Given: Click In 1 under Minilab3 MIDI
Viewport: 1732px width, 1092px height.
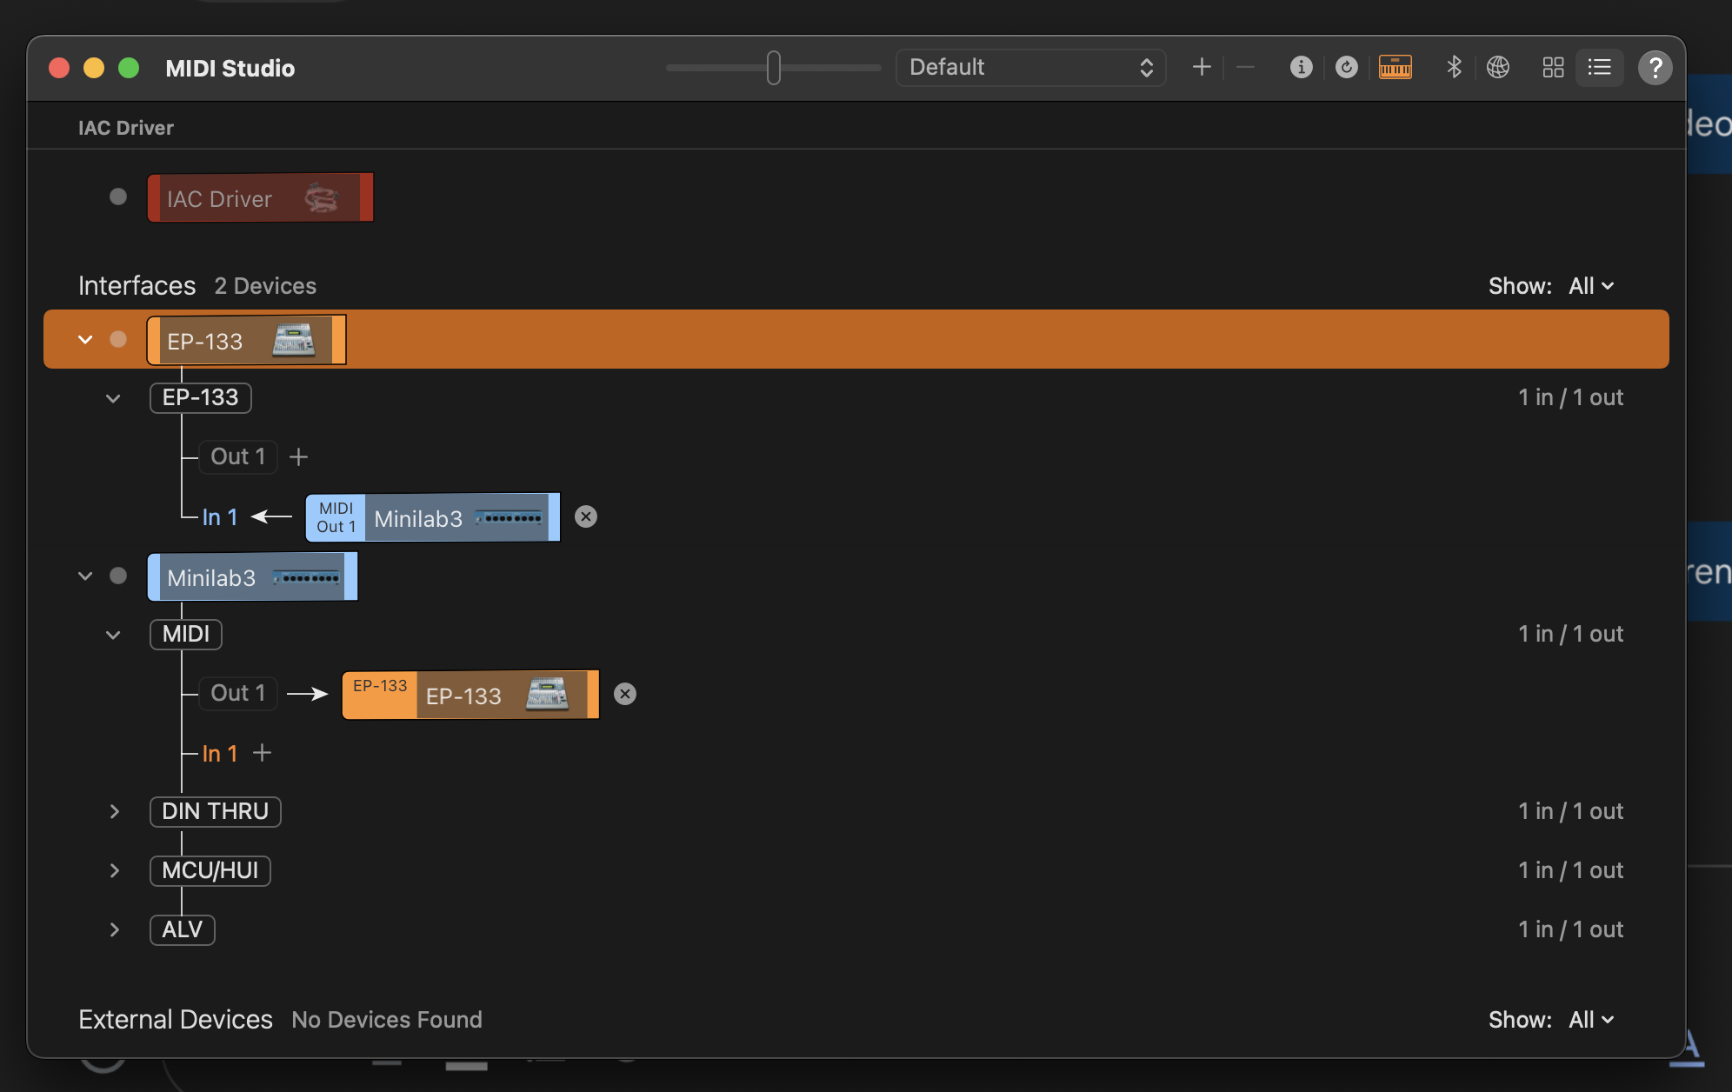Looking at the screenshot, I should pyautogui.click(x=220, y=754).
